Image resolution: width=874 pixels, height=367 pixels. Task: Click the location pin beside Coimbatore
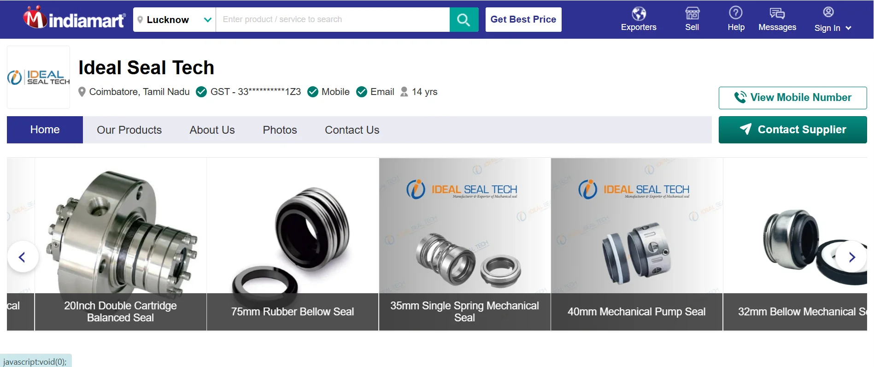point(82,92)
